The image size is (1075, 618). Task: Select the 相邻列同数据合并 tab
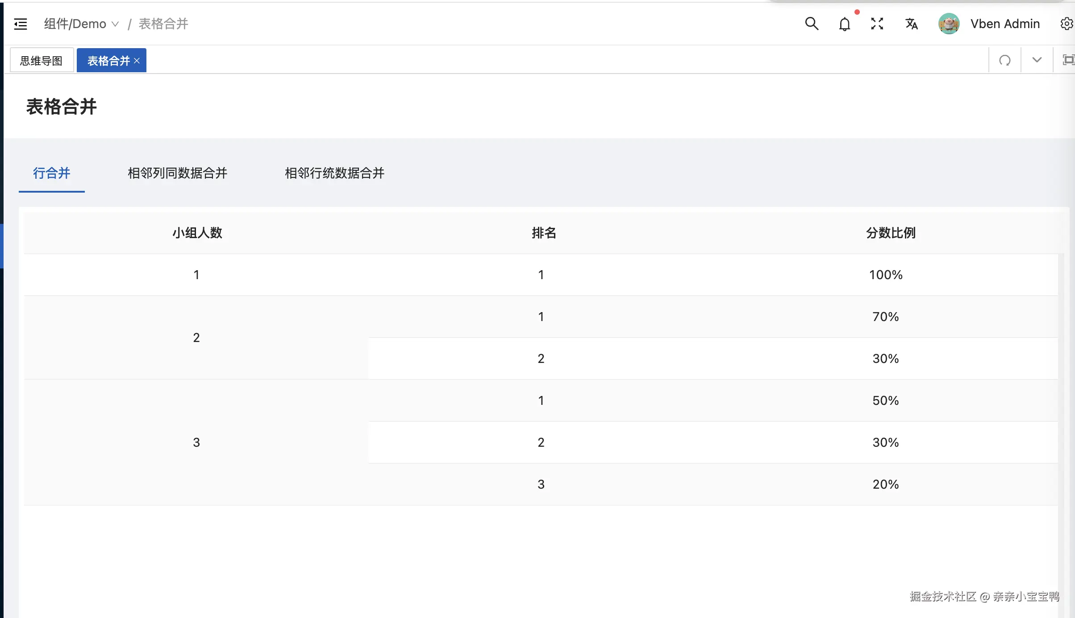pyautogui.click(x=177, y=173)
